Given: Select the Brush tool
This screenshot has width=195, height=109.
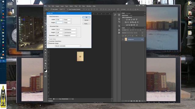Looking at the screenshot, I should click(x=45, y=34).
